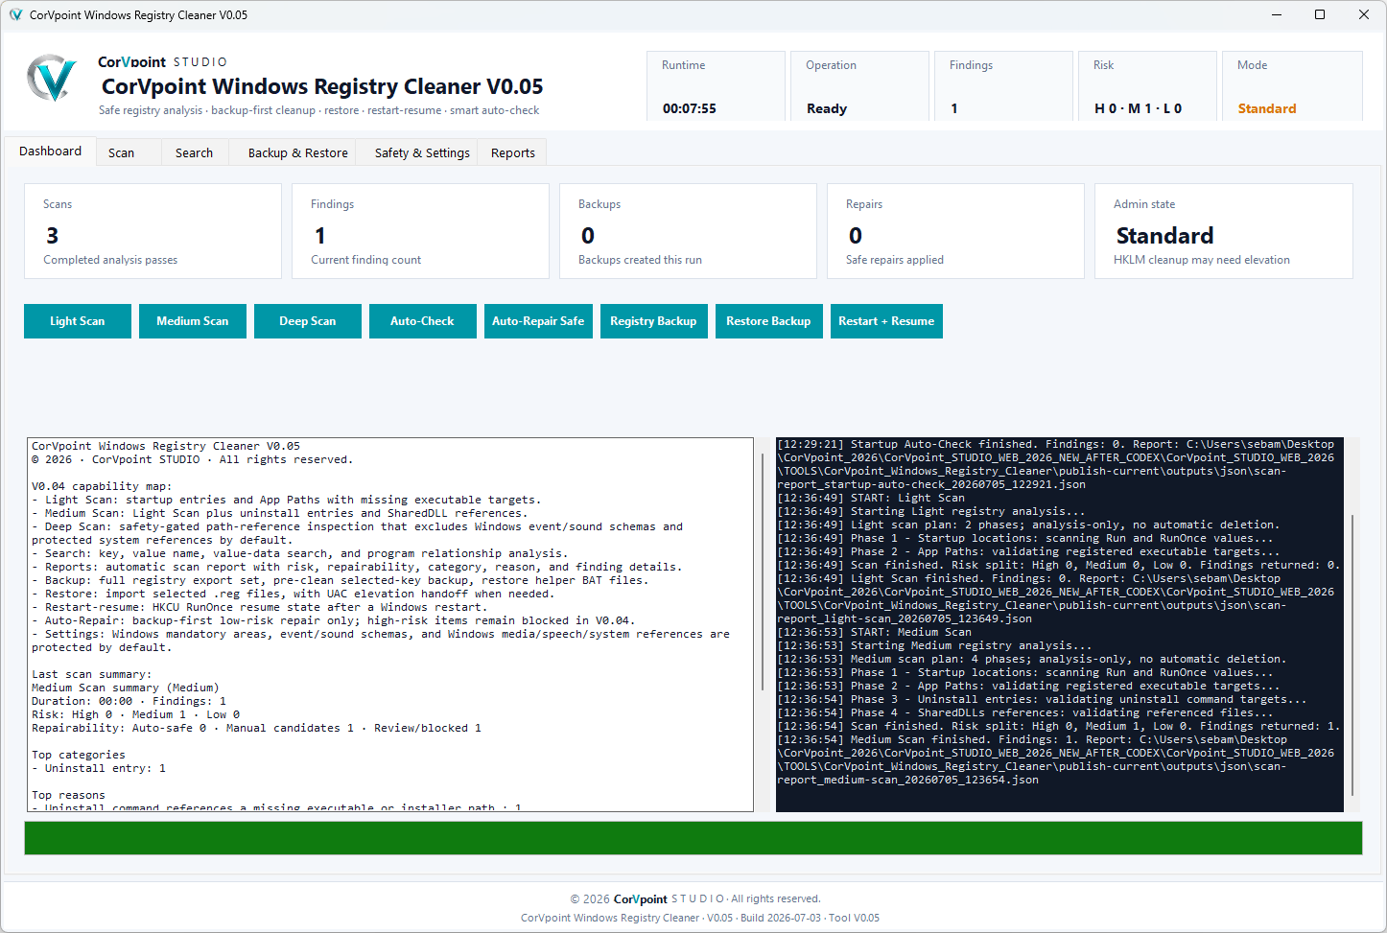Click the 'Startup Auto-Check finished' log entry
Image resolution: width=1387 pixels, height=933 pixels.
[x=1055, y=464]
